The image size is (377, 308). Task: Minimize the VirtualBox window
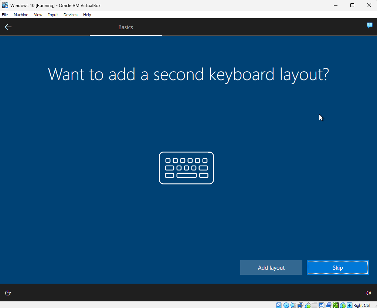[336, 5]
